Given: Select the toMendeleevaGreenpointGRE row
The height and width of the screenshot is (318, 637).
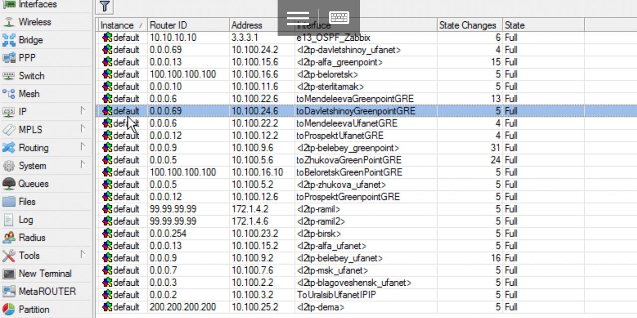Looking at the screenshot, I should pyautogui.click(x=366, y=99).
